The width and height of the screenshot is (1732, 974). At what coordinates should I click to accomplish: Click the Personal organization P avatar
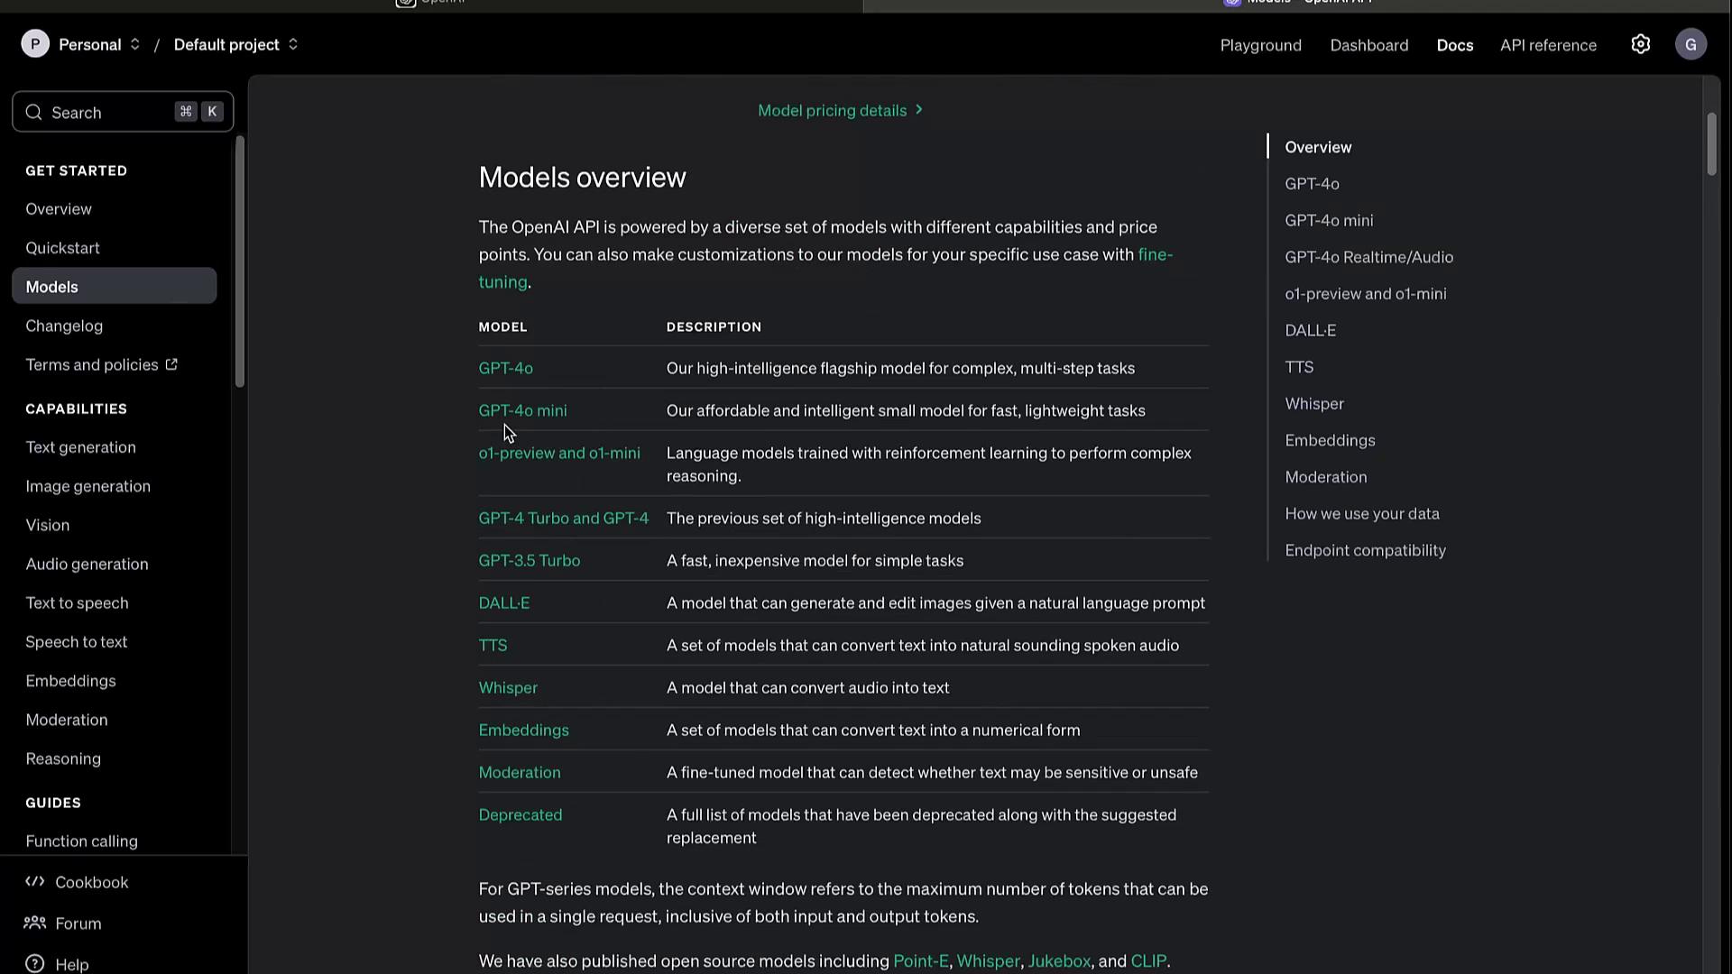[35, 44]
